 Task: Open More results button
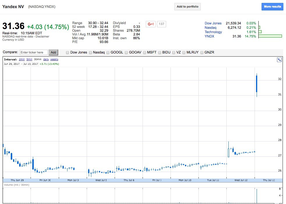click(x=272, y=7)
